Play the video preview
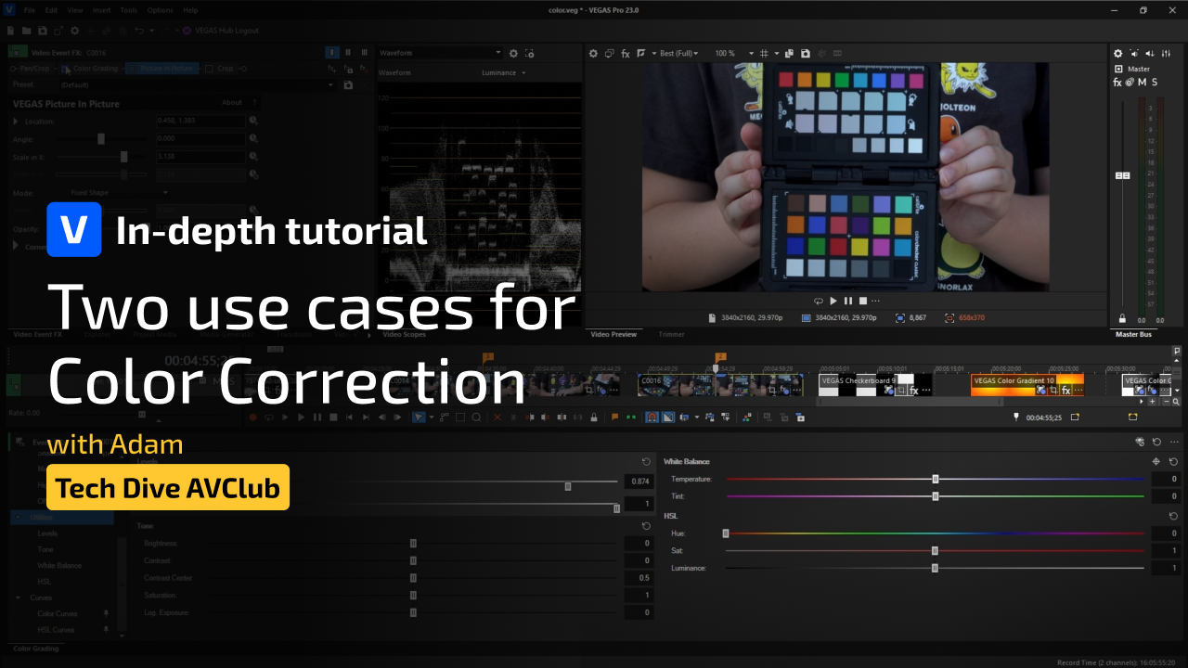 [x=833, y=301]
